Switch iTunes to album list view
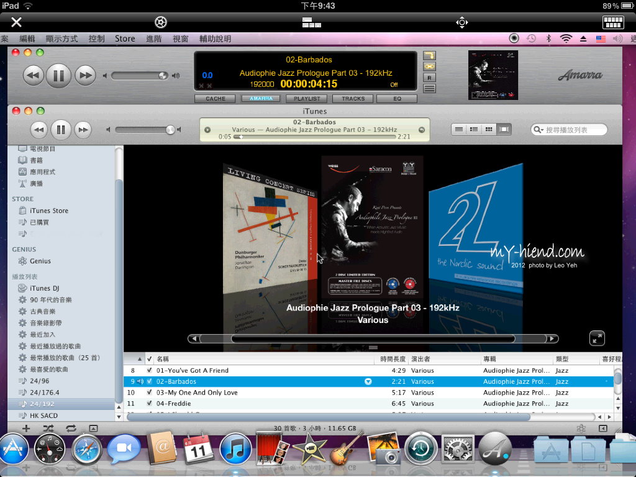The height and width of the screenshot is (477, 636). tap(474, 129)
